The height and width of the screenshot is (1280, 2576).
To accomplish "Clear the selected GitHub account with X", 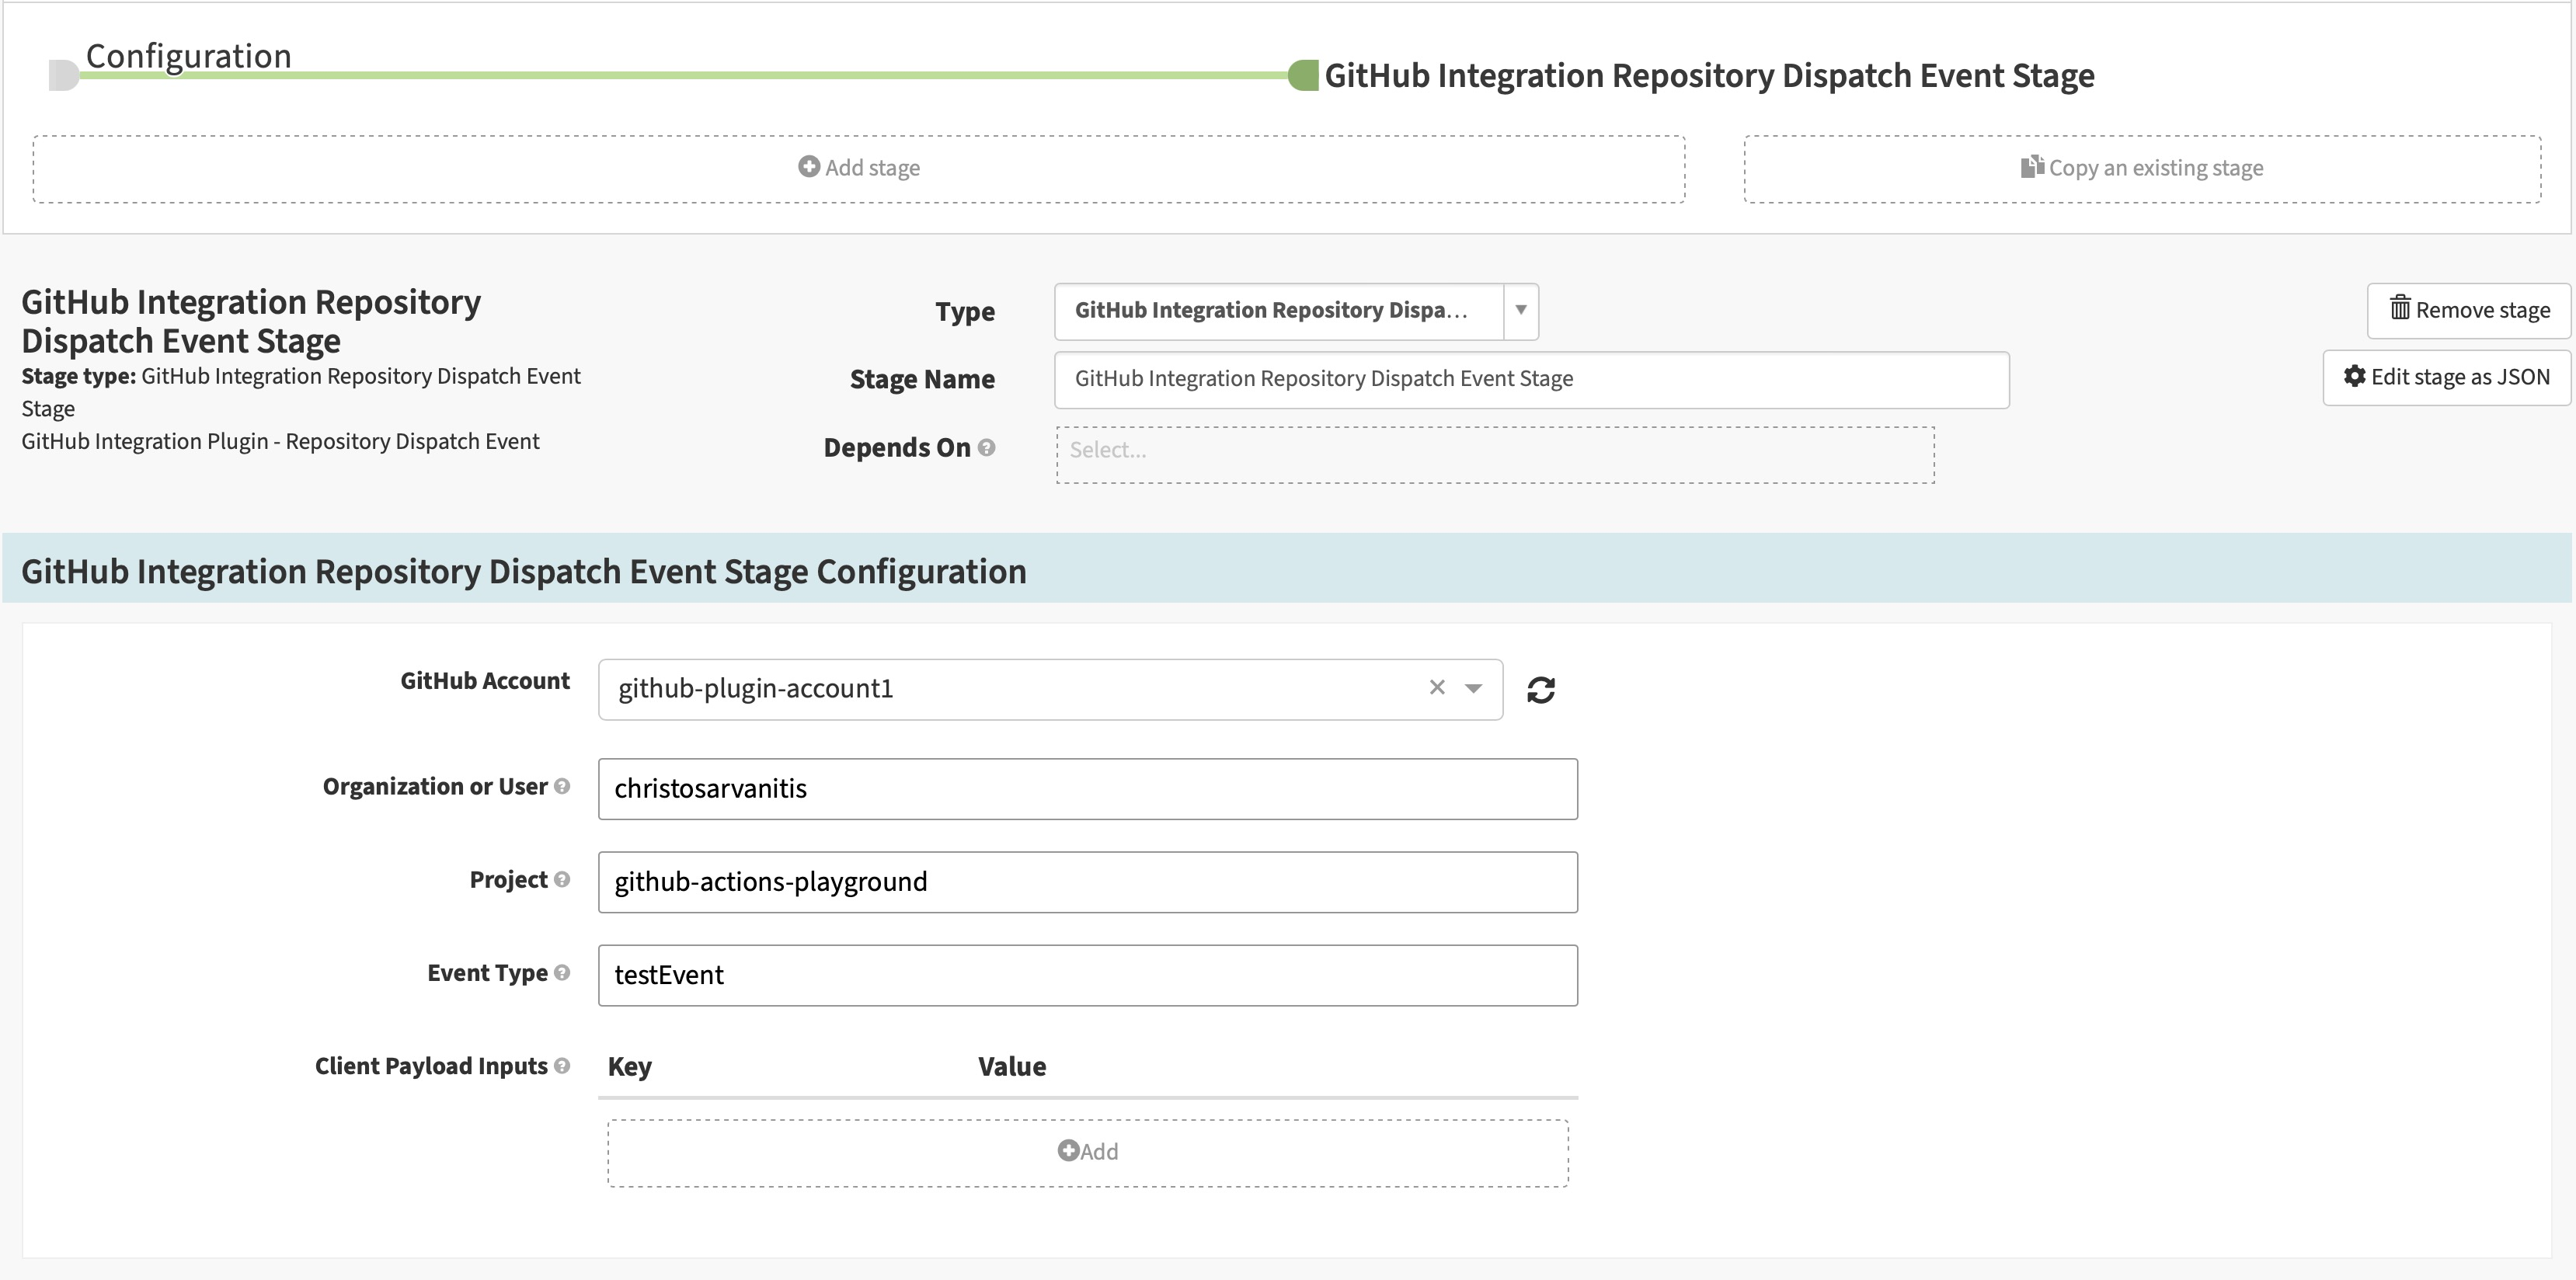I will [1437, 688].
